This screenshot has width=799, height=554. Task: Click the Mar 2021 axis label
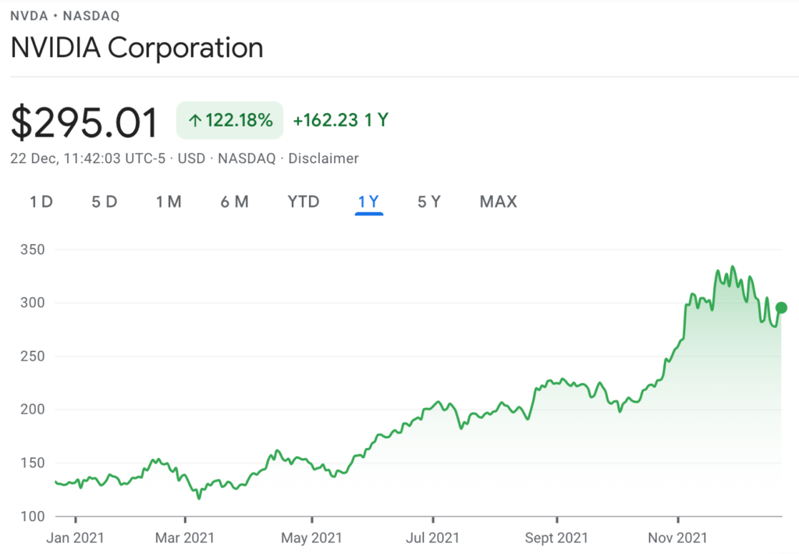pos(184,538)
